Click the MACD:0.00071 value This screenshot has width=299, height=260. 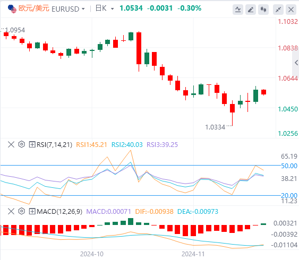coord(108,212)
